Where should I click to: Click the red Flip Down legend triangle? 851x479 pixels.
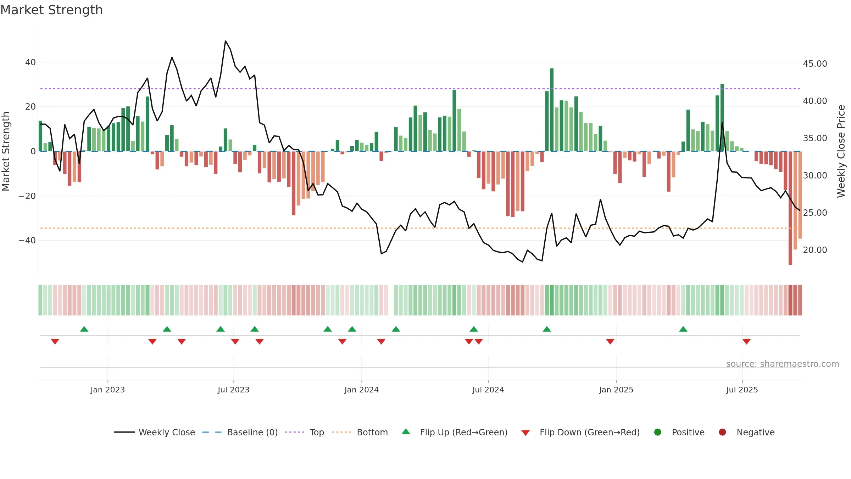click(526, 433)
